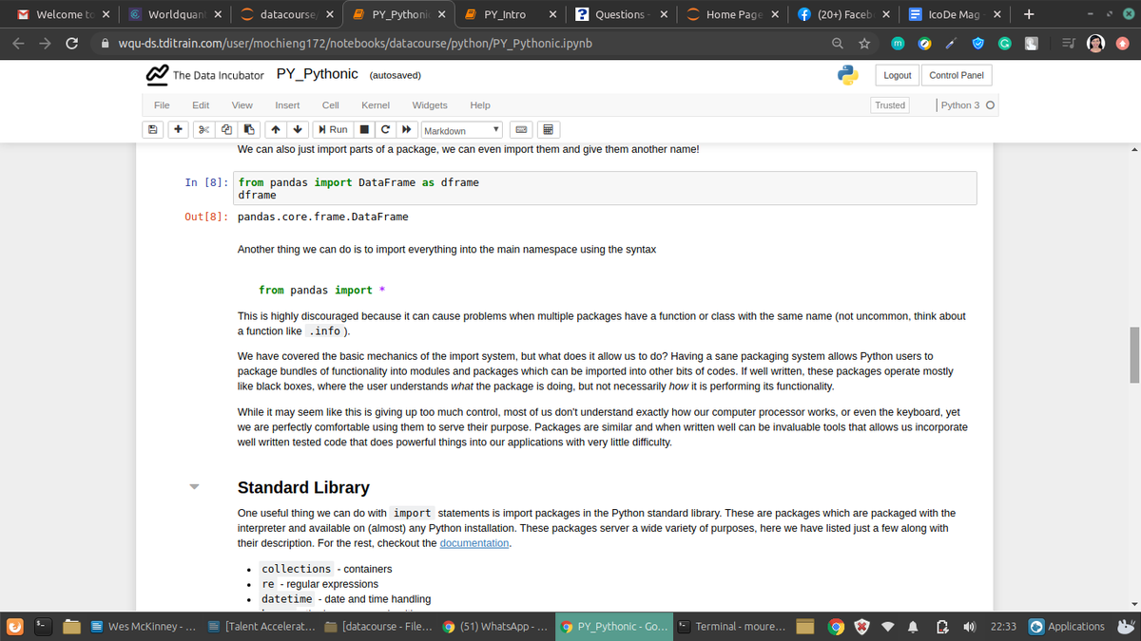Save and checkpoint the notebook
The width and height of the screenshot is (1141, 641).
point(152,130)
